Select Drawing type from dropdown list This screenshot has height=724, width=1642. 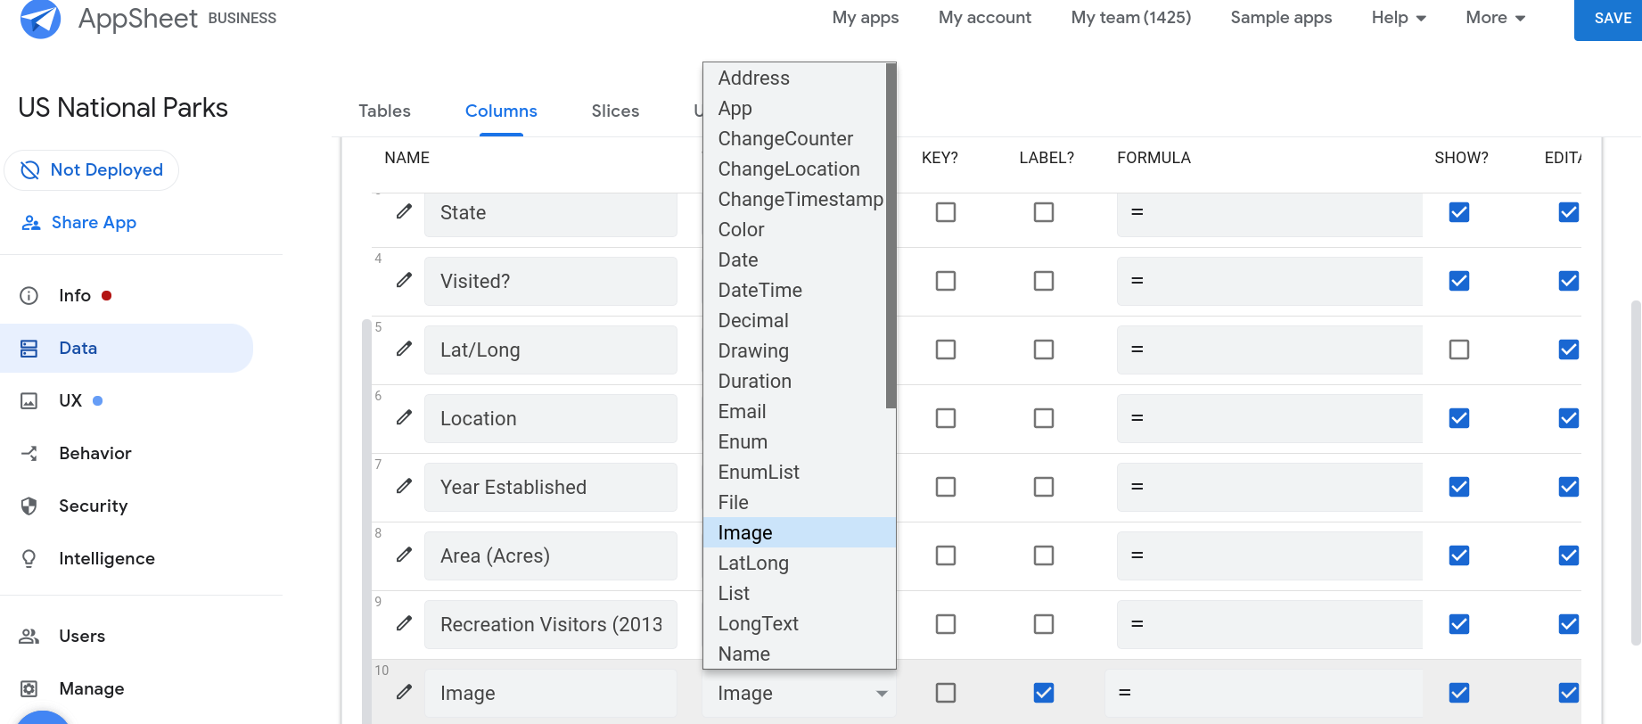tap(794, 351)
